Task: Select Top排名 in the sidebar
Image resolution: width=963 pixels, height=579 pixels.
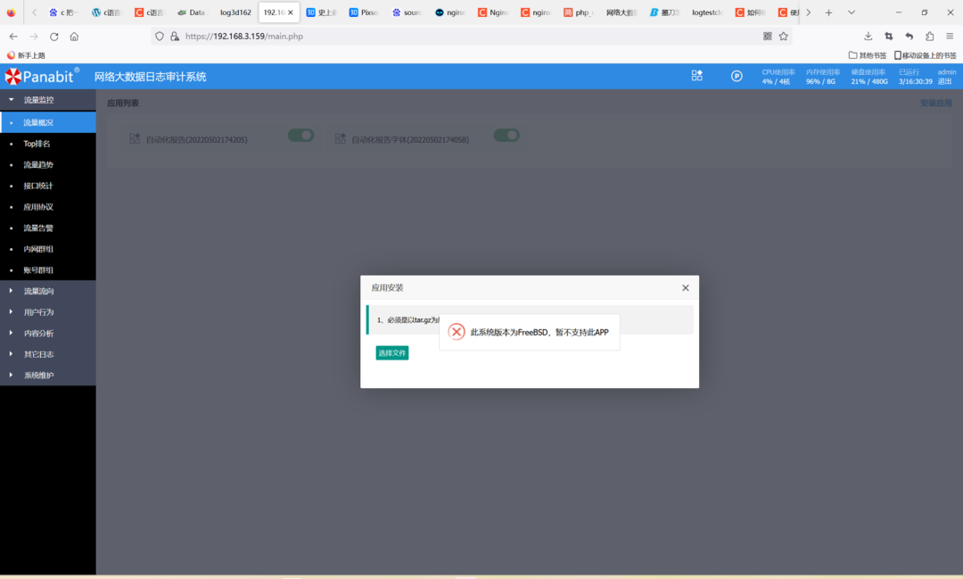Action: [48, 144]
